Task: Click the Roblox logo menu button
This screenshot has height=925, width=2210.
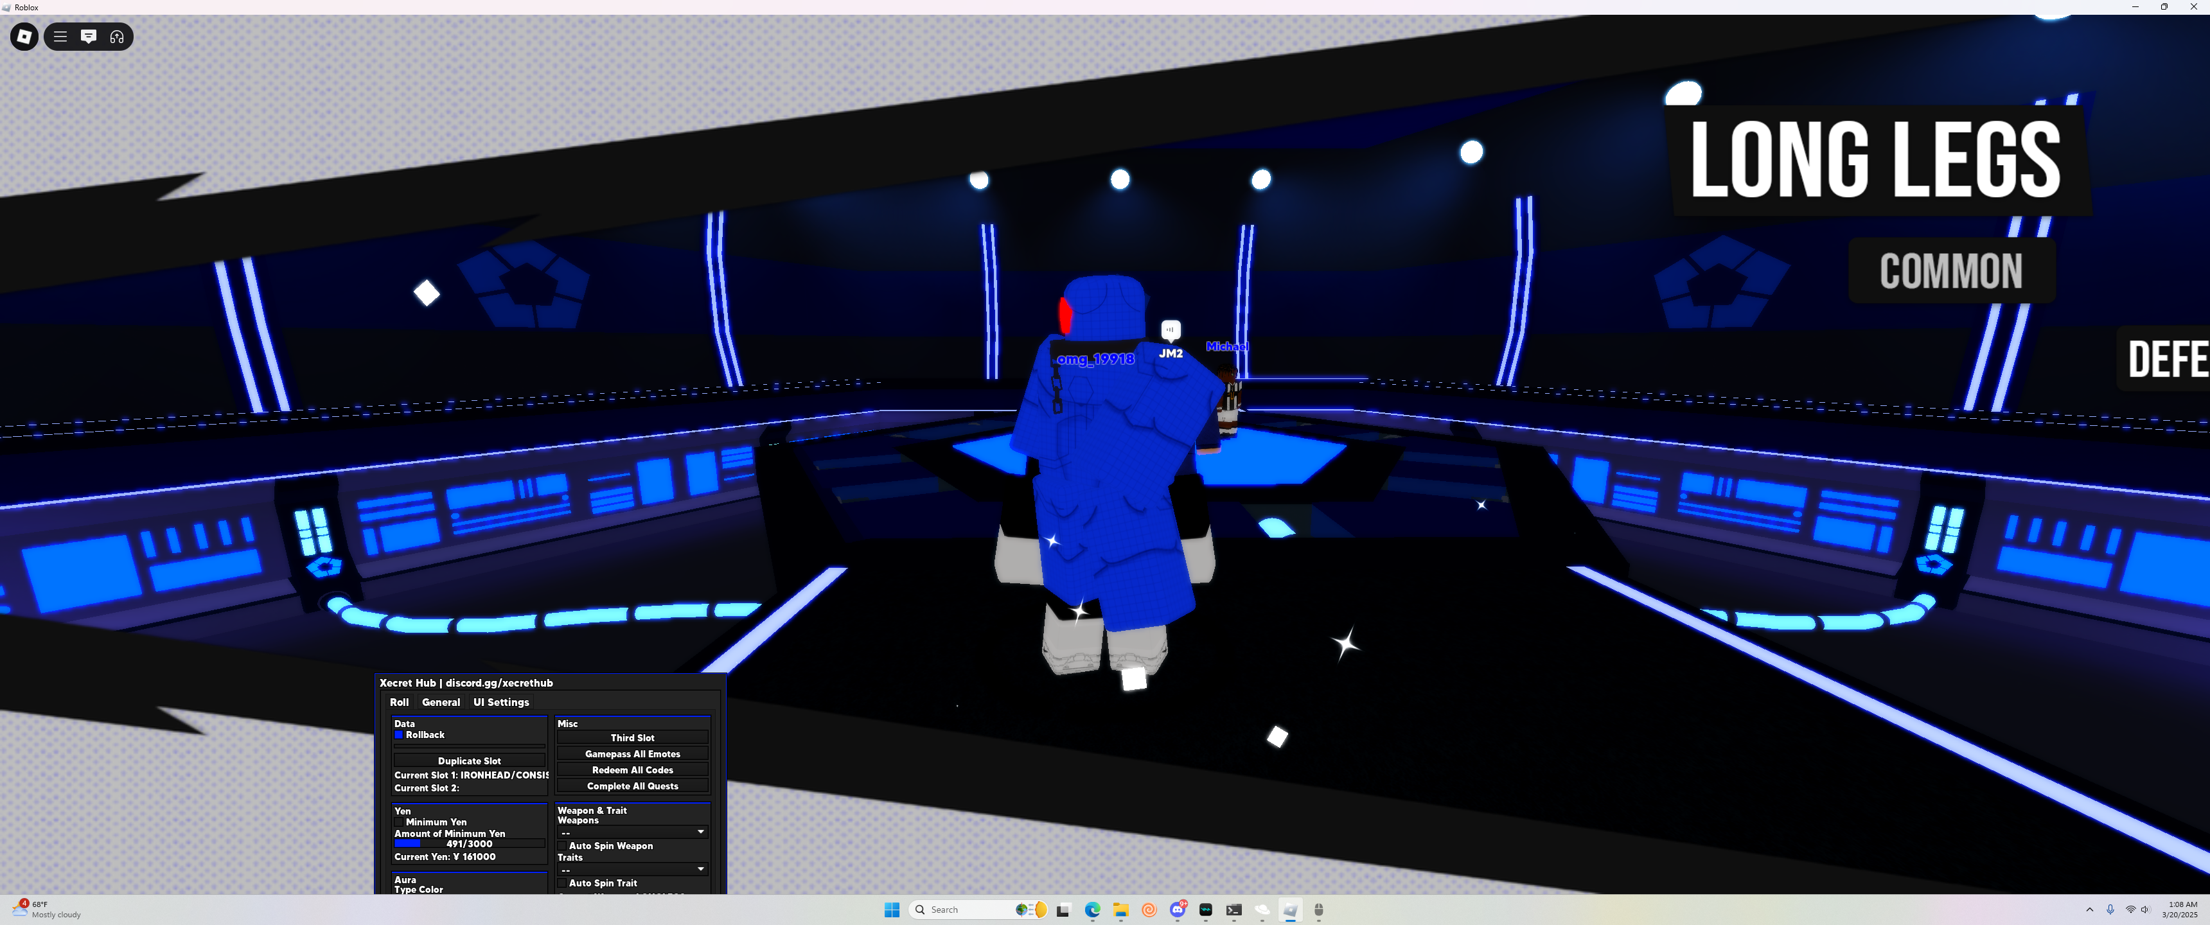Action: 24,37
